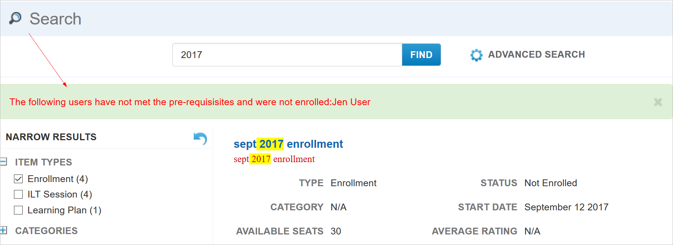Image resolution: width=673 pixels, height=245 pixels.
Task: Click the red sept 2017 enrollment description
Action: (x=274, y=159)
